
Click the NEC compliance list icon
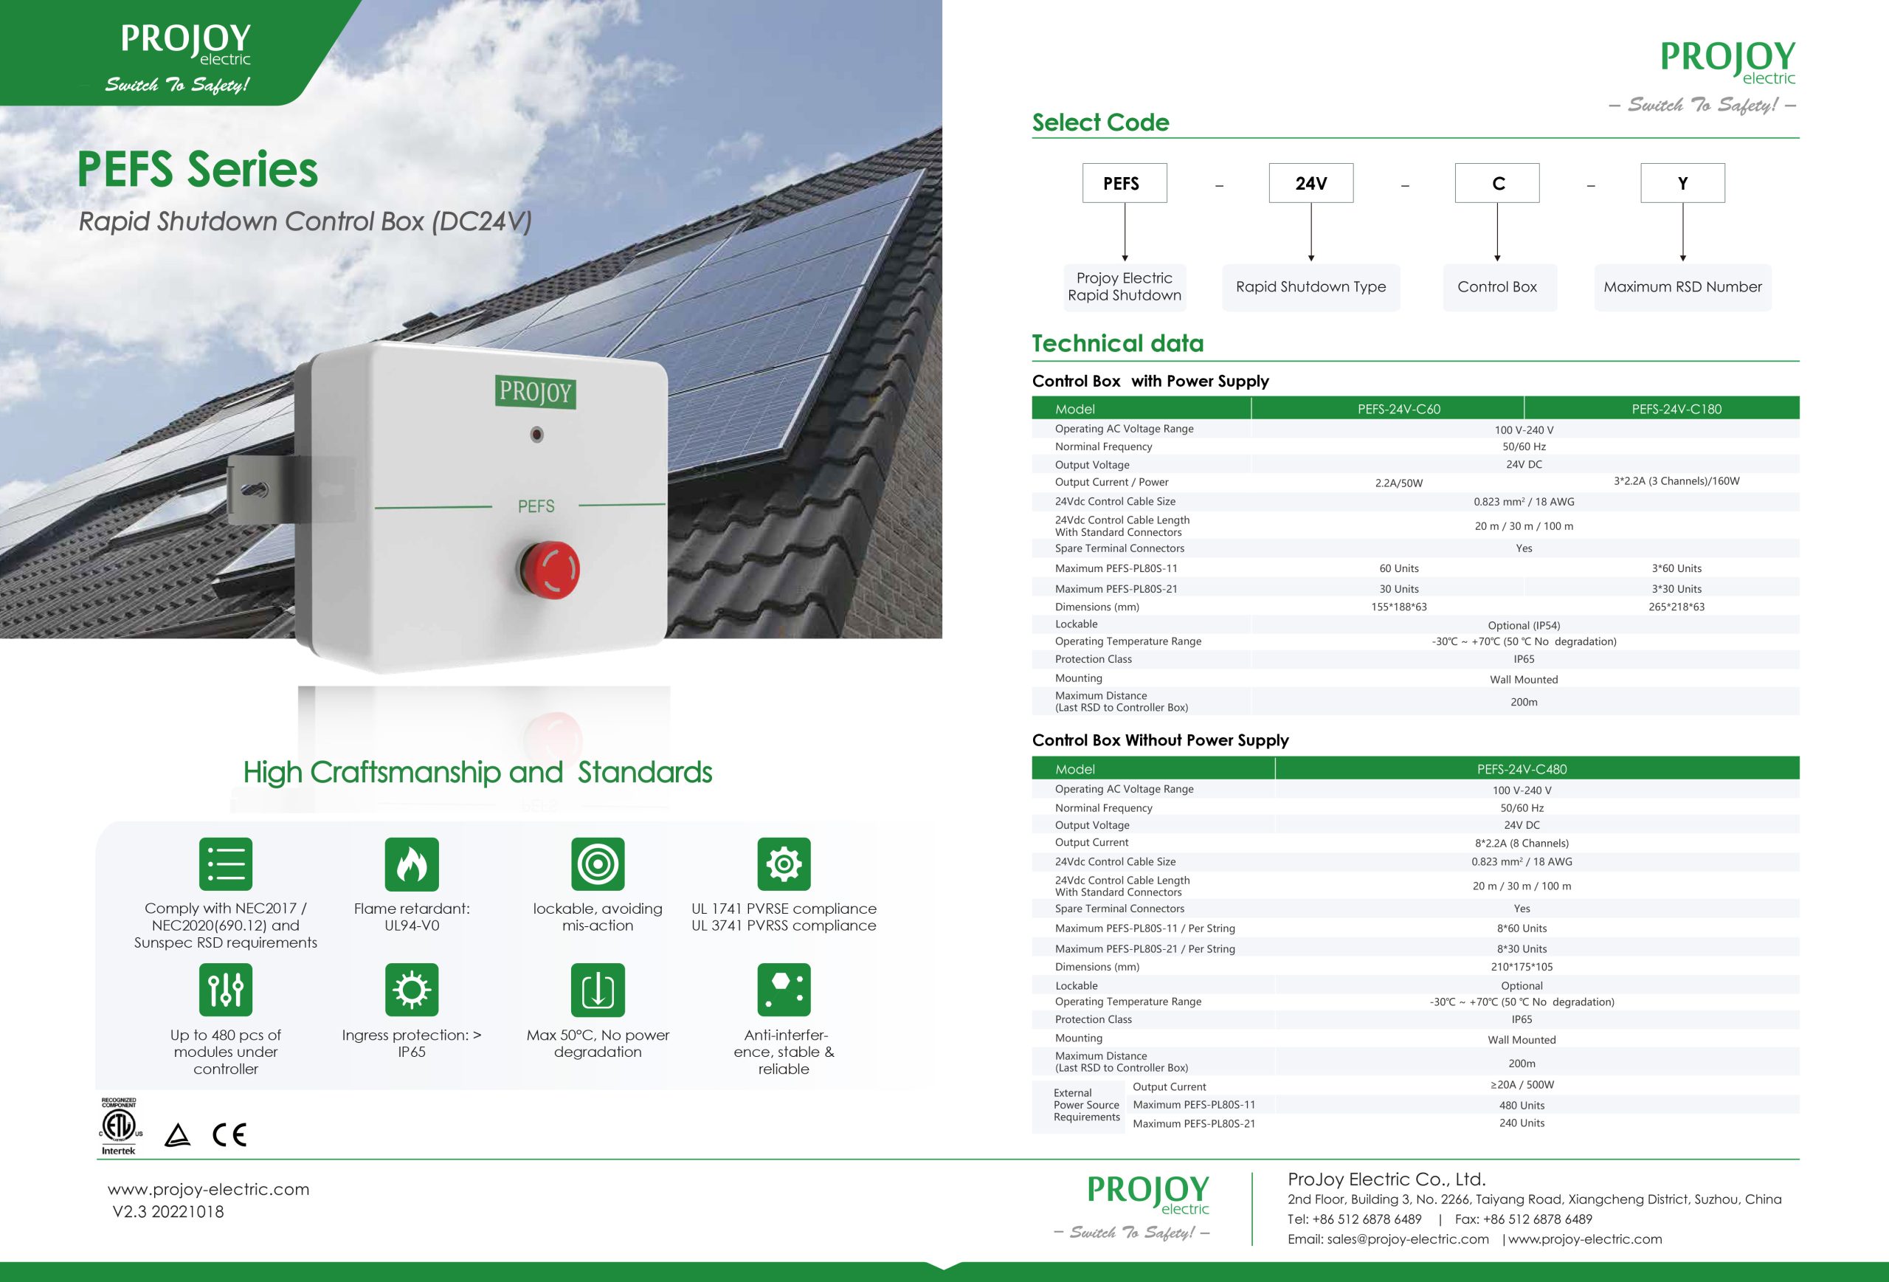[x=225, y=864]
